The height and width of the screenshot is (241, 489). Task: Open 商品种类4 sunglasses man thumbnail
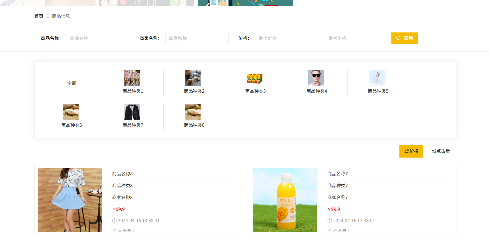click(x=316, y=78)
